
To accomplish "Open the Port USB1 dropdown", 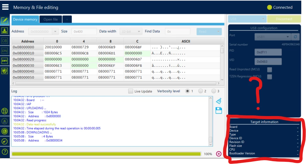I will click(273, 37).
